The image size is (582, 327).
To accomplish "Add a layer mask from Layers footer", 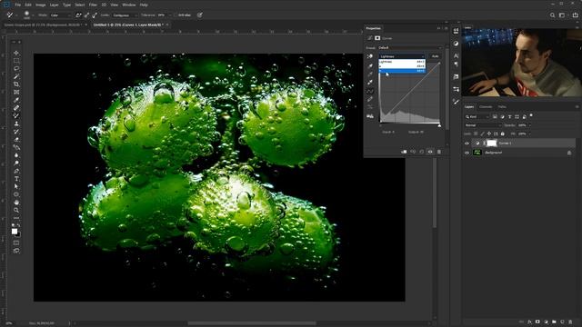I will click(537, 322).
